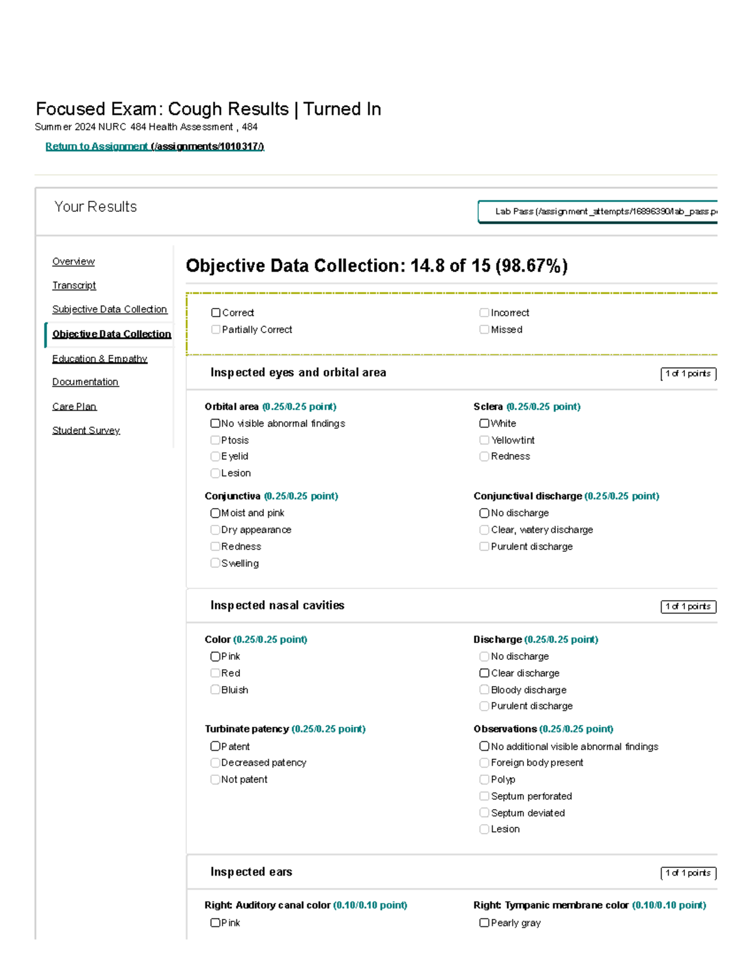The height and width of the screenshot is (974, 752).
Task: Check the Septum perforated option
Action: [x=484, y=796]
